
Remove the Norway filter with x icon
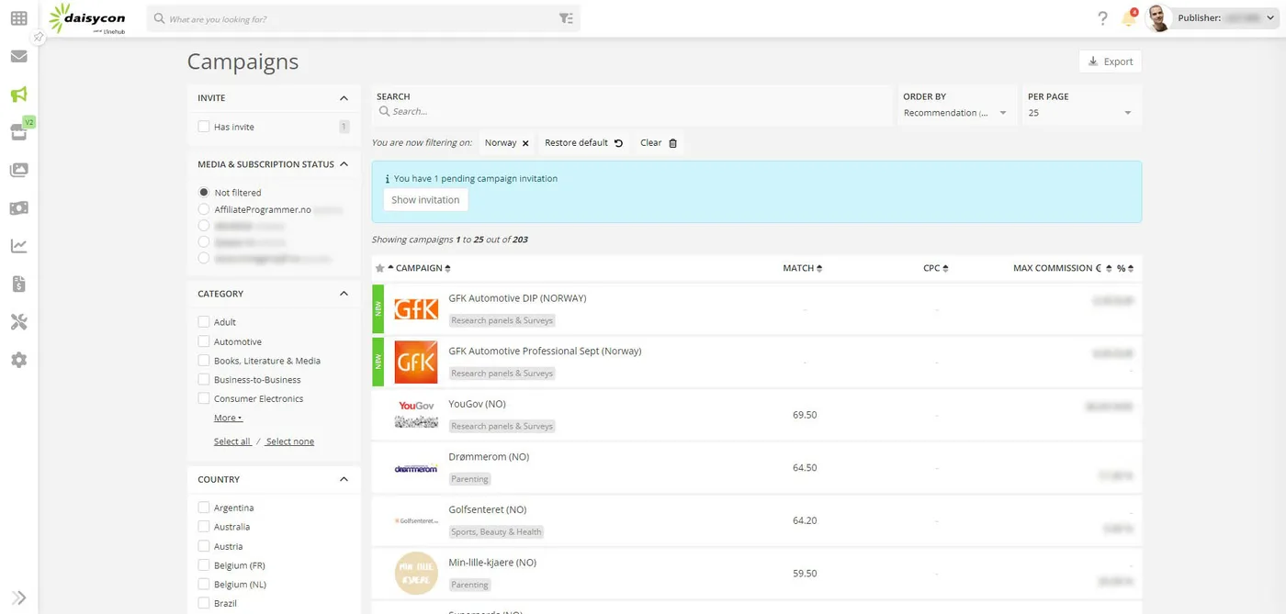[525, 143]
